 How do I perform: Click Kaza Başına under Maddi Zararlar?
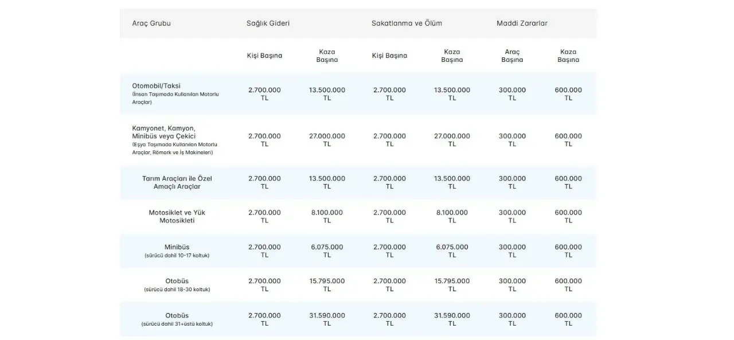click(568, 56)
